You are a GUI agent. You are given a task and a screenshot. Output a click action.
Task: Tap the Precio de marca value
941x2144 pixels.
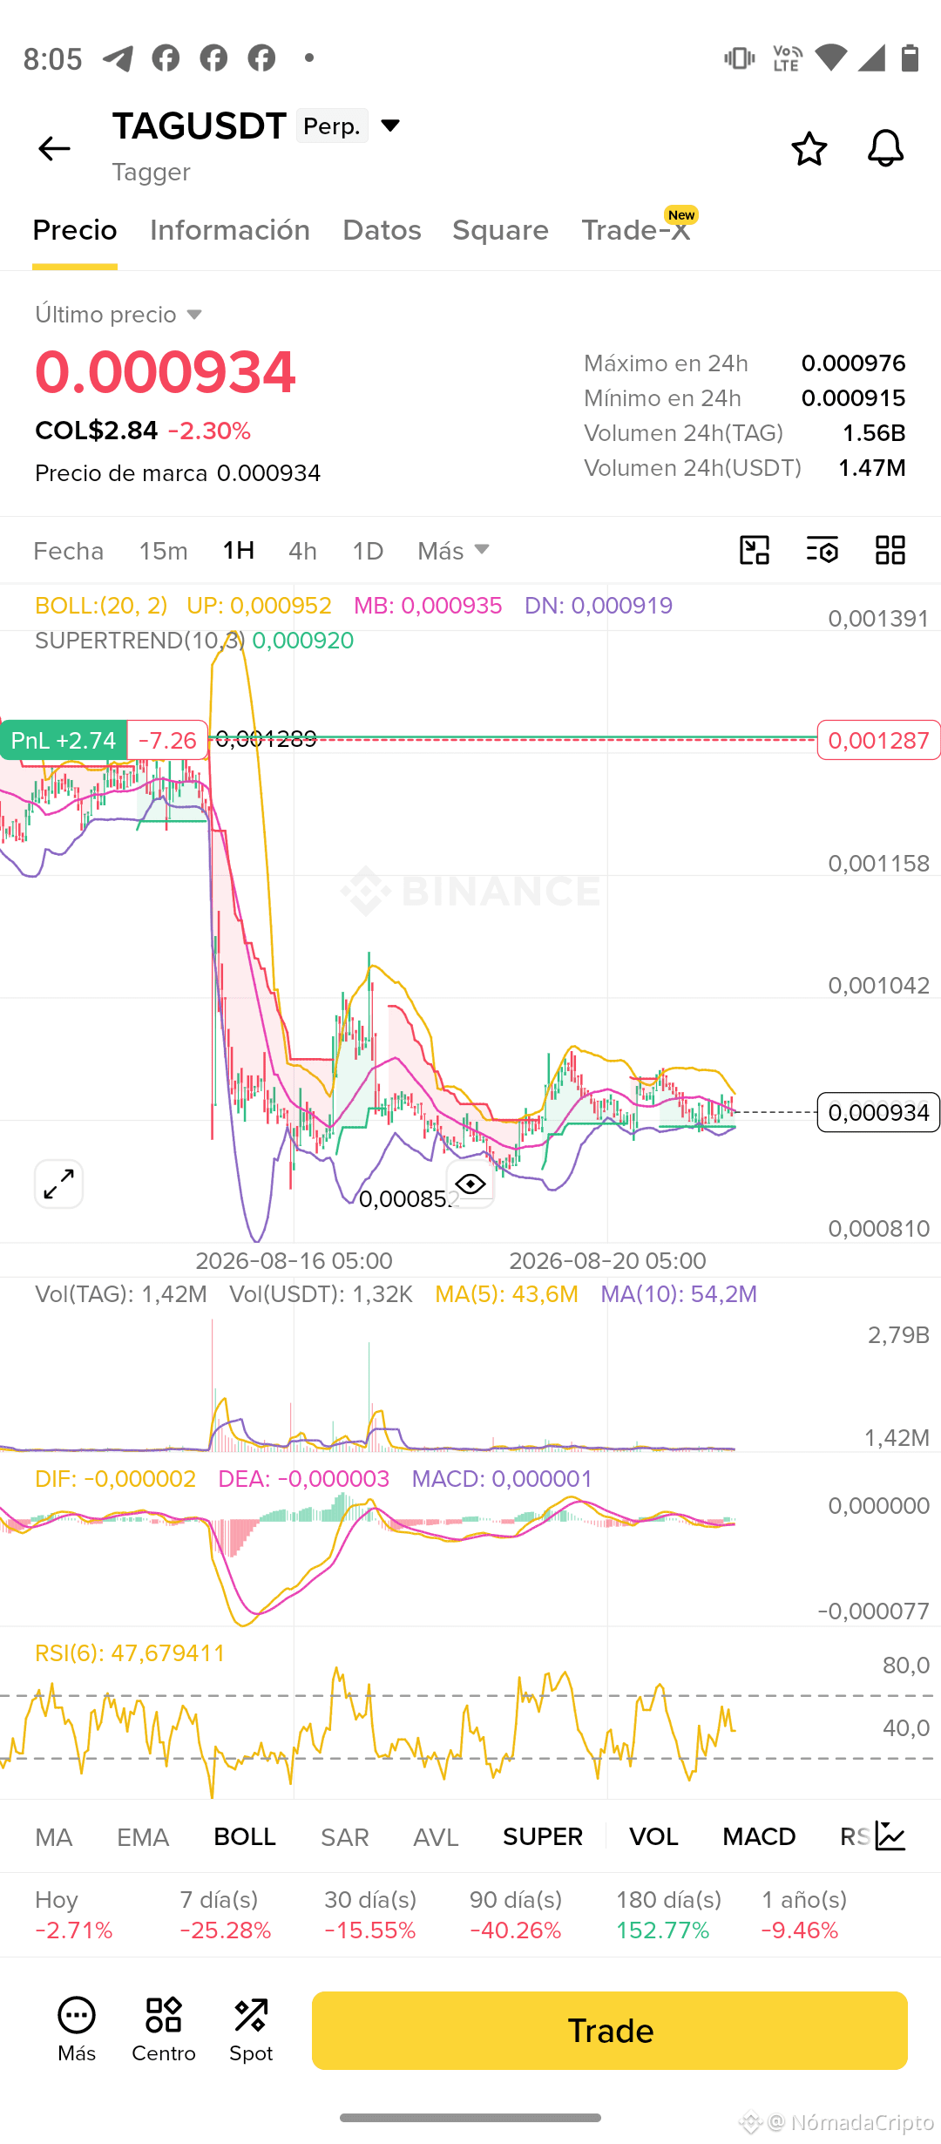(268, 473)
